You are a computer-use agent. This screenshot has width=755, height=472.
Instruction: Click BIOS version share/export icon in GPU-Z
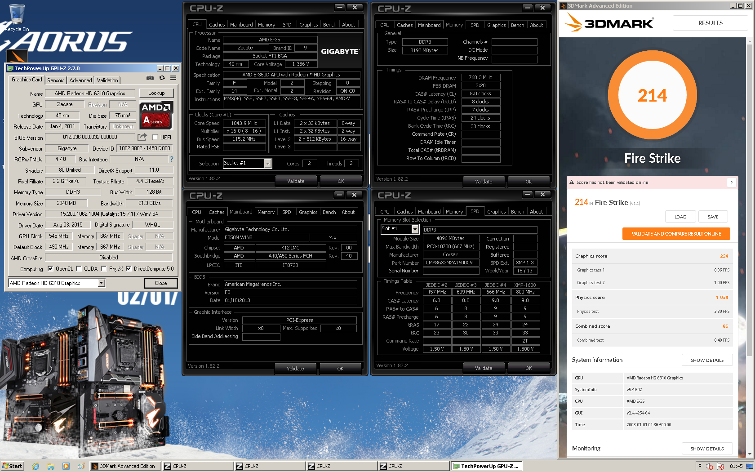pos(142,137)
